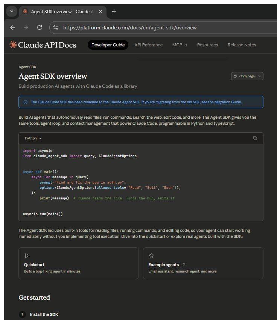Click the Agent SDK overview heading
Screen dimensions: 277x320
tap(53, 77)
